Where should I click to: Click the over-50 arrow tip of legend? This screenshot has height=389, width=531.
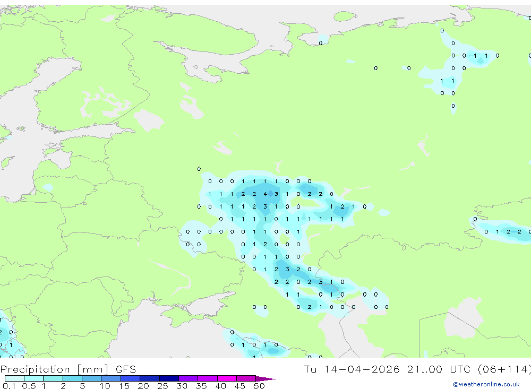click(x=265, y=379)
